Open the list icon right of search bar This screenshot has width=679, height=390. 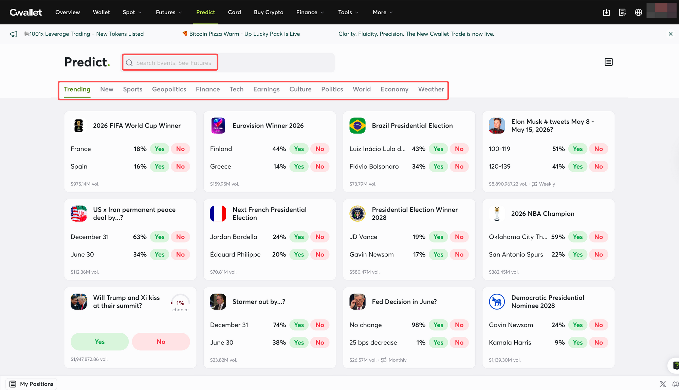click(x=608, y=62)
